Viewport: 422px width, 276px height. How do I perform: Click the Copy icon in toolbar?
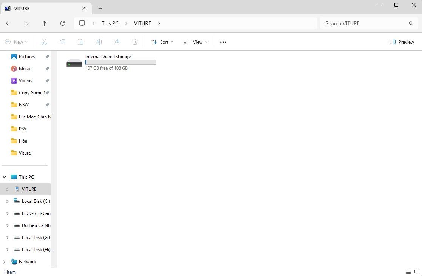point(62,42)
